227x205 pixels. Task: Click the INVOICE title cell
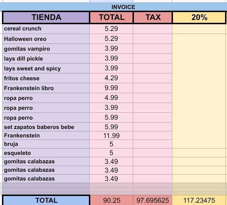coord(123,7)
